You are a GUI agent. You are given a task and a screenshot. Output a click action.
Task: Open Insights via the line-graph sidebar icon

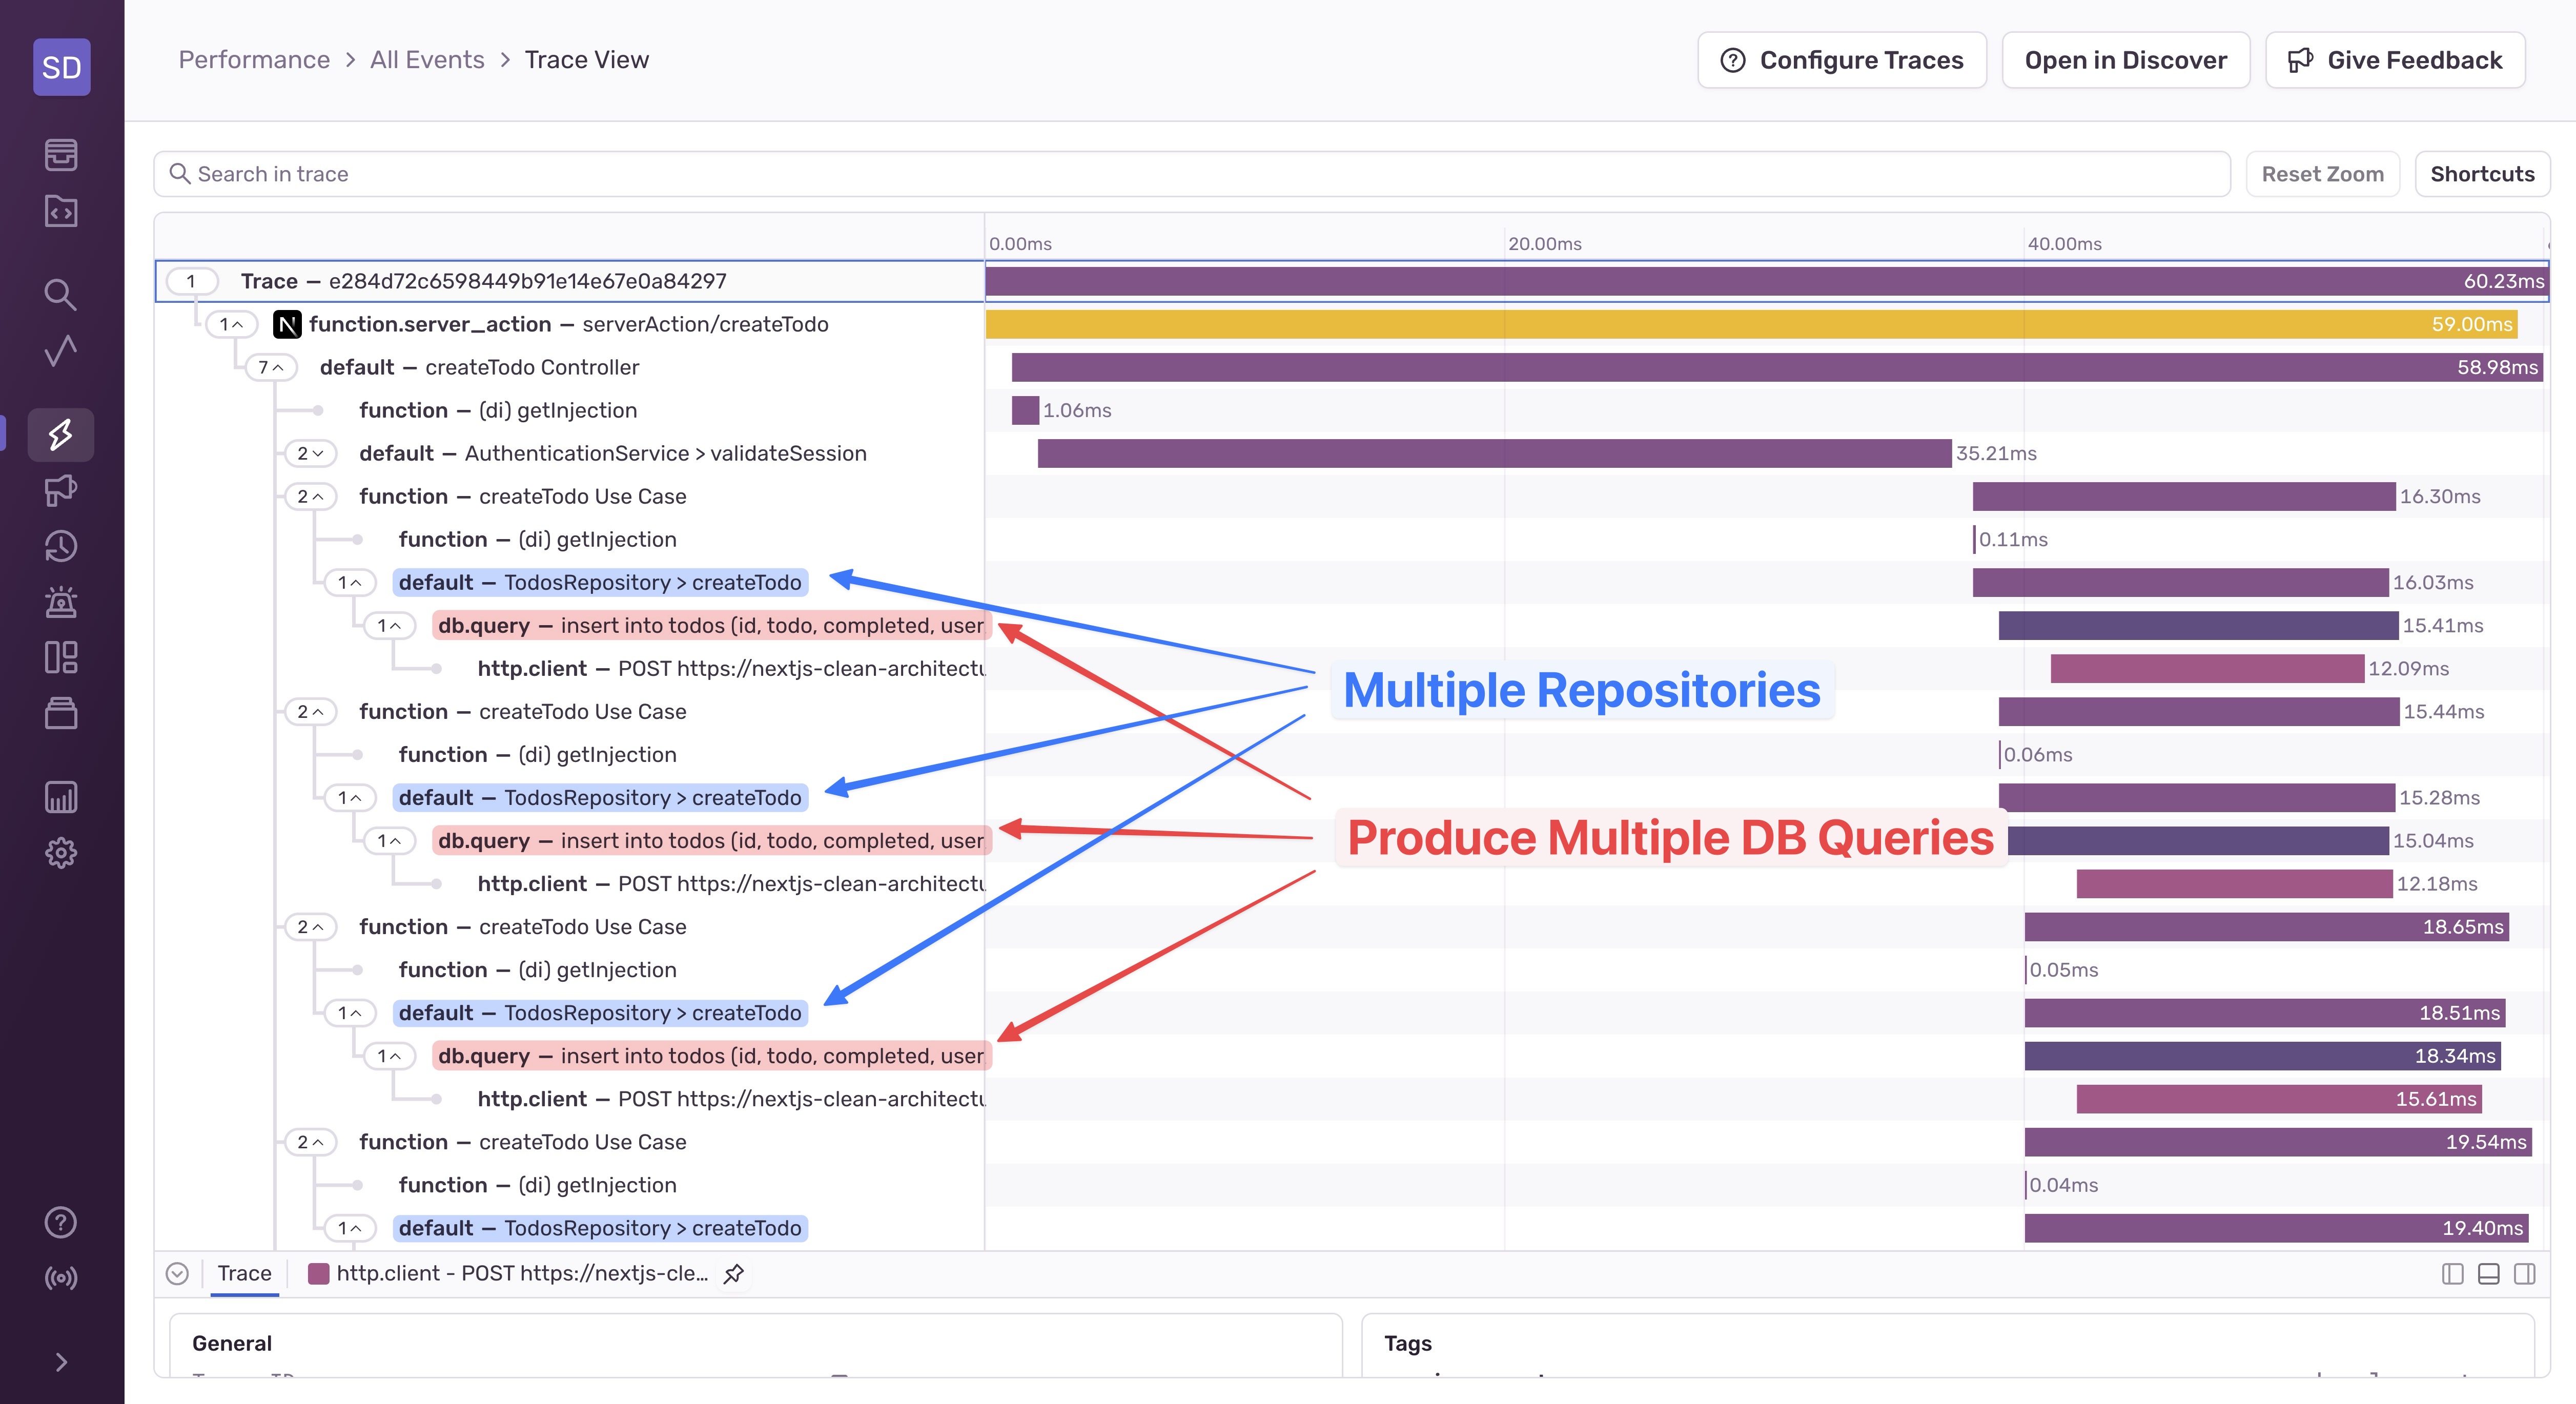(x=61, y=350)
